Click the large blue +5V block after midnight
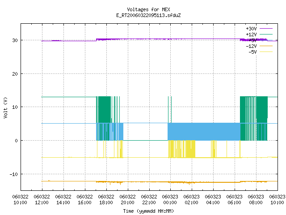The width and height of the screenshot is (286, 215). pyautogui.click(x=204, y=132)
